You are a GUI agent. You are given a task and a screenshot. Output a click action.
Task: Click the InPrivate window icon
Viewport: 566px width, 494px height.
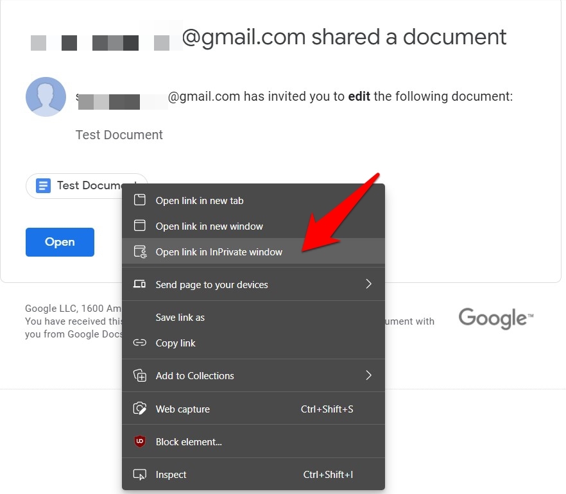(x=140, y=251)
